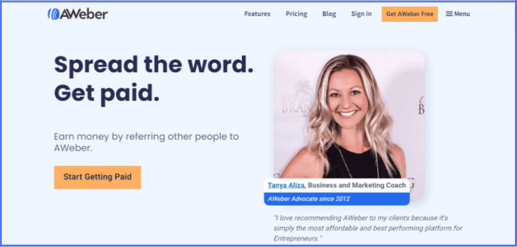The image size is (517, 247).
Task: Click the blue swirl mark in logo
Action: (54, 14)
